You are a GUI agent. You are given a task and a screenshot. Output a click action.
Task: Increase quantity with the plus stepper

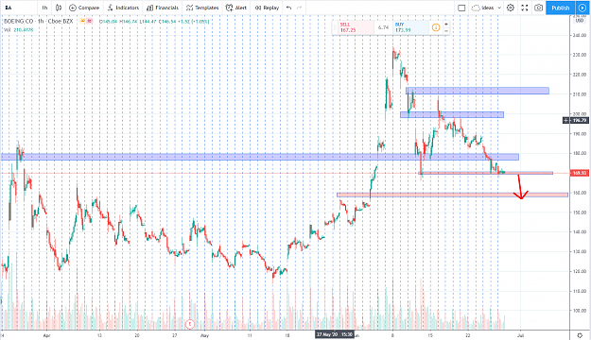pos(446,25)
